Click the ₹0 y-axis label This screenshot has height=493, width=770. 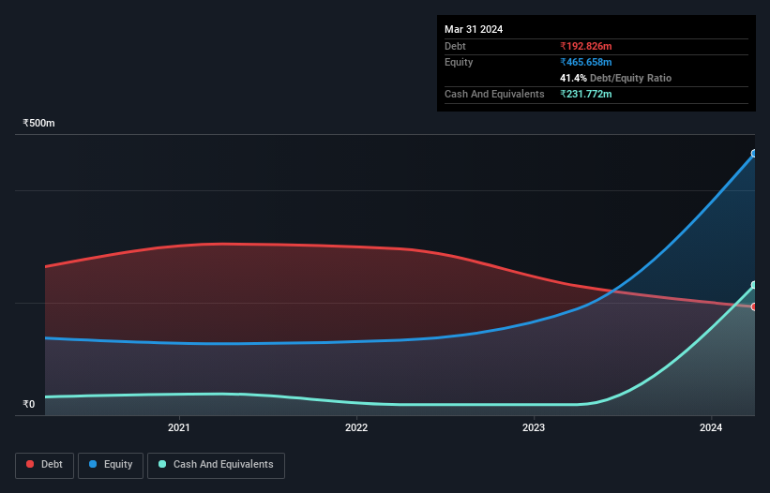tap(29, 404)
